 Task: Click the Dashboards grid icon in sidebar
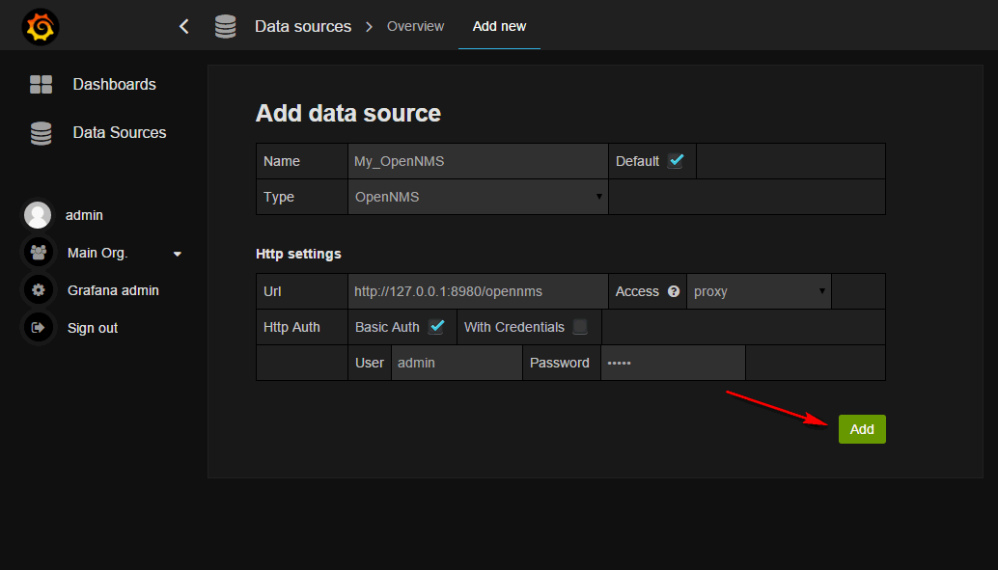coord(41,84)
